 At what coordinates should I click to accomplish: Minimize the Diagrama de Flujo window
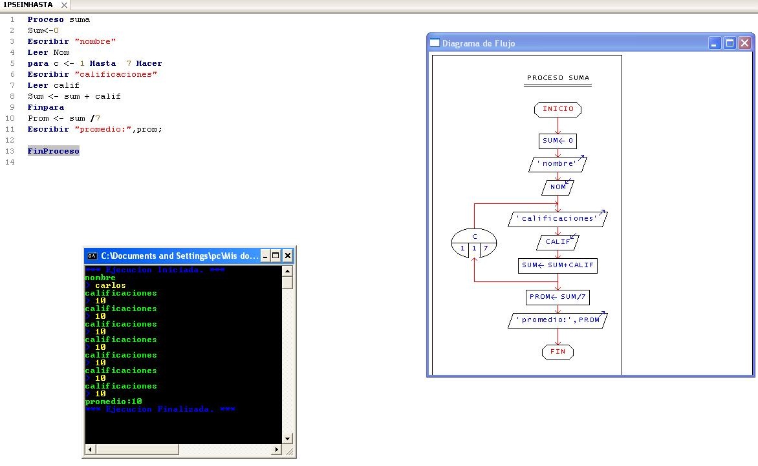click(714, 43)
